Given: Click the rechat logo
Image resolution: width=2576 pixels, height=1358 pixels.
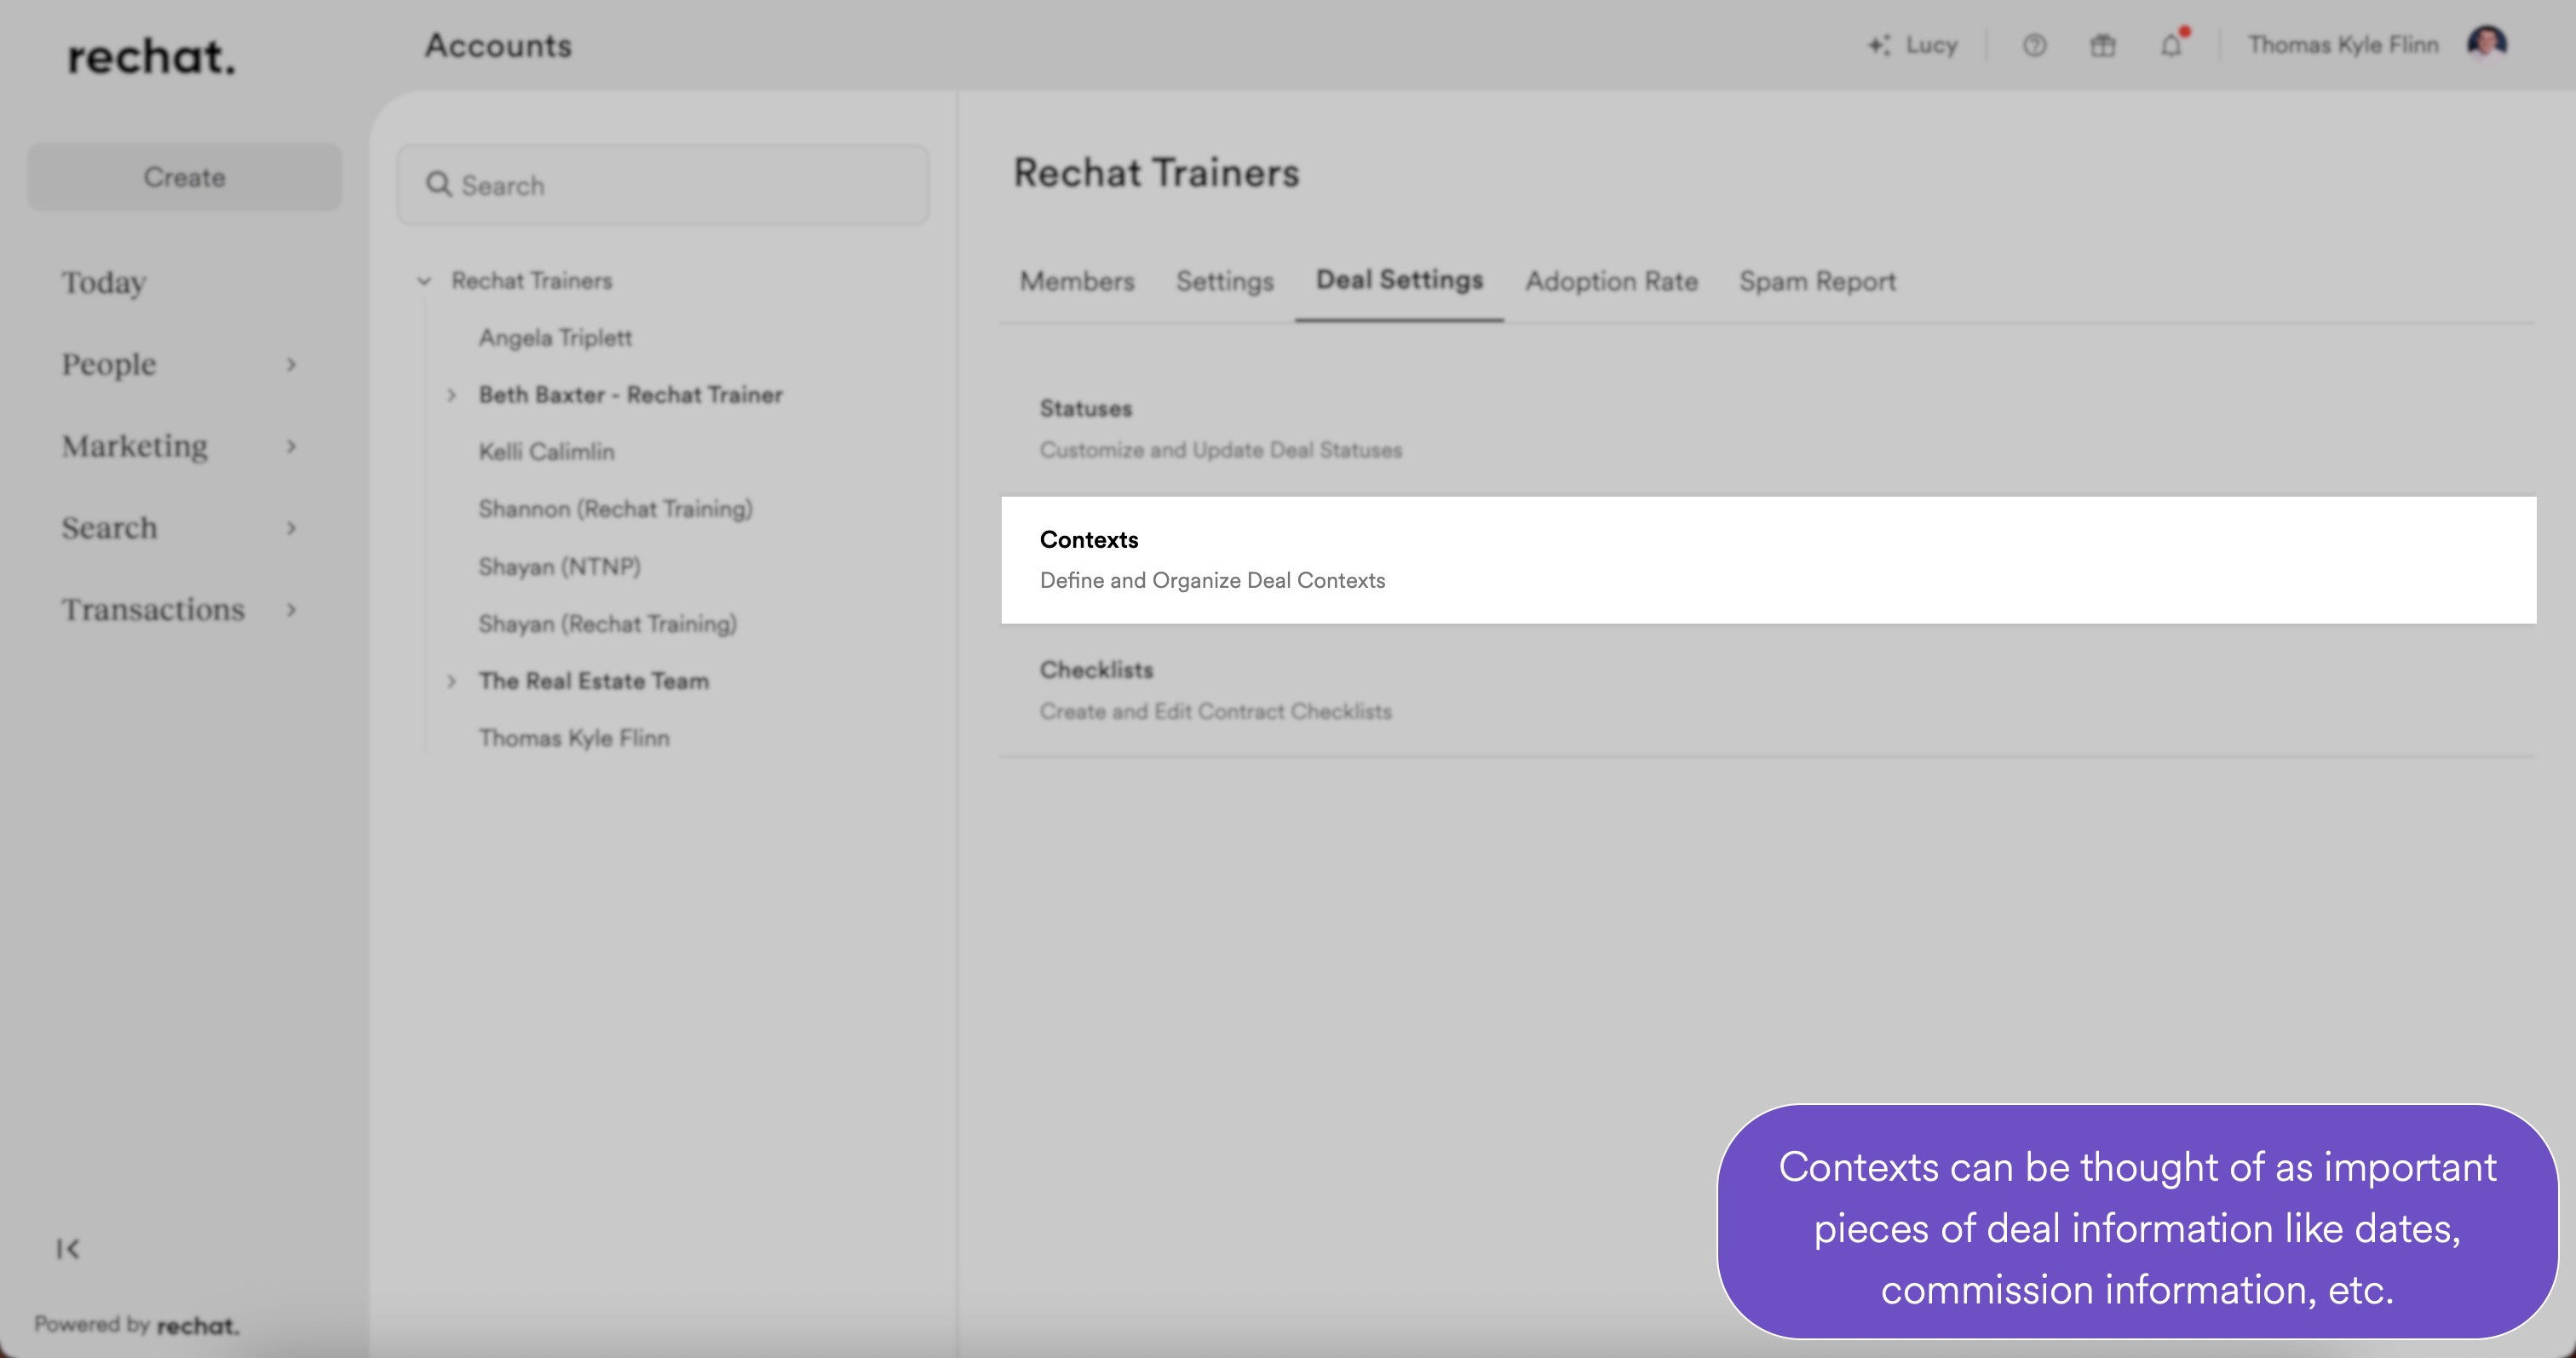Looking at the screenshot, I should point(151,57).
